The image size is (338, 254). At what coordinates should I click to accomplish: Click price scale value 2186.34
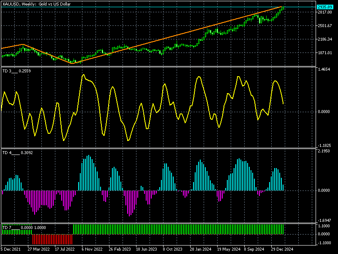point(324,39)
